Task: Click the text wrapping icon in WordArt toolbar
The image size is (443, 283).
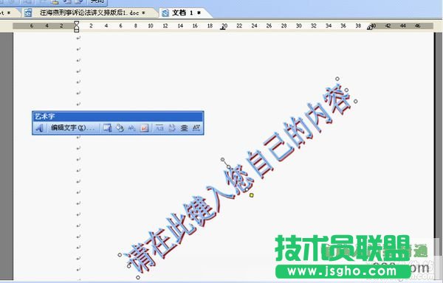Action: [145, 128]
